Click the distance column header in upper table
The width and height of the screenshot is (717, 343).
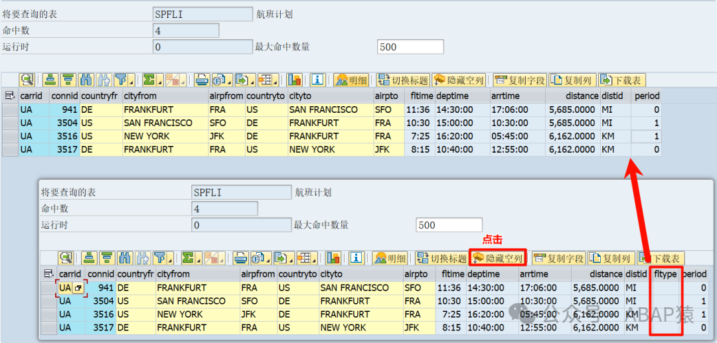pyautogui.click(x=572, y=96)
